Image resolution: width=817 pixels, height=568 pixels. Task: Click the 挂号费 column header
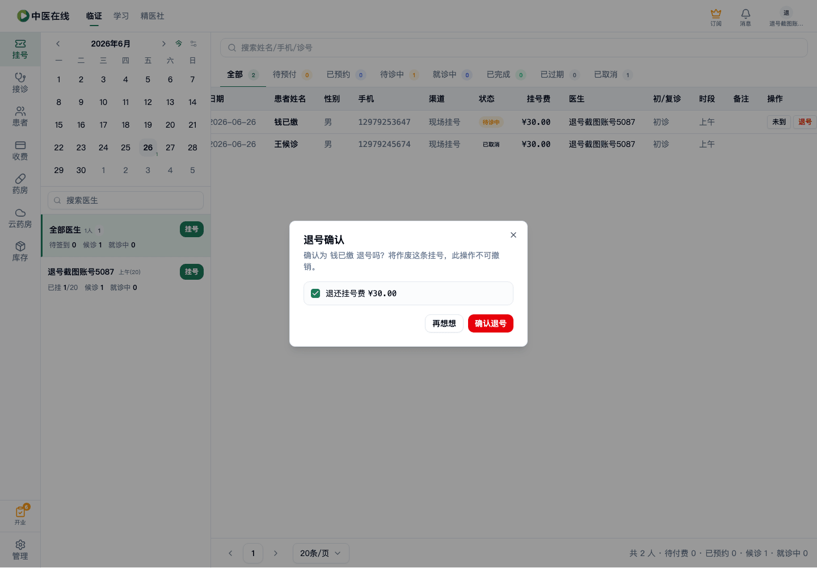538,99
